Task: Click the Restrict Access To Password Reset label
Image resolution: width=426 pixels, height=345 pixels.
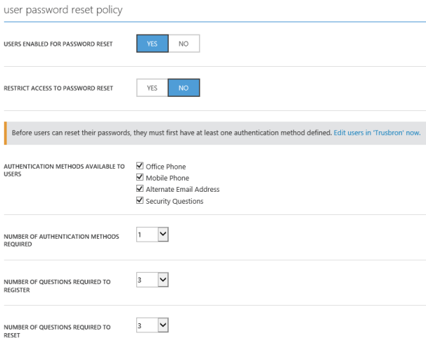Action: 58,89
